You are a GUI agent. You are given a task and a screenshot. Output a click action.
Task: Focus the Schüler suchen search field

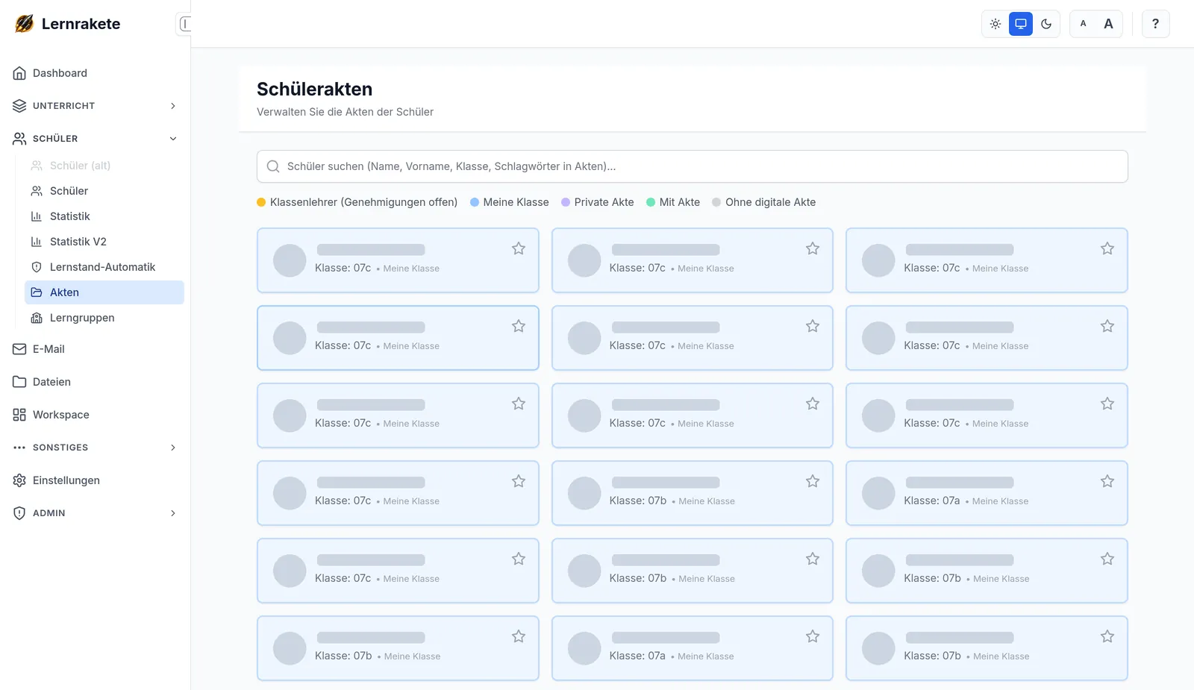693,166
